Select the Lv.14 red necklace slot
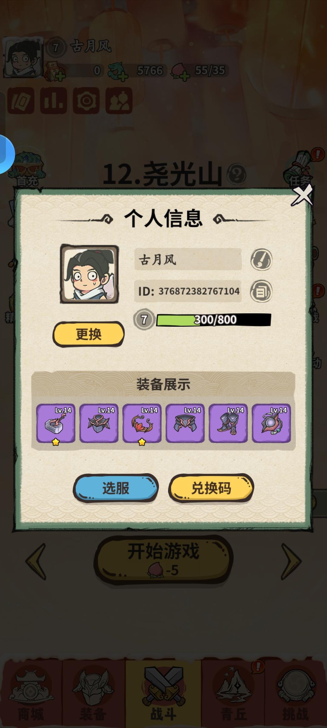The image size is (327, 728). [x=142, y=423]
